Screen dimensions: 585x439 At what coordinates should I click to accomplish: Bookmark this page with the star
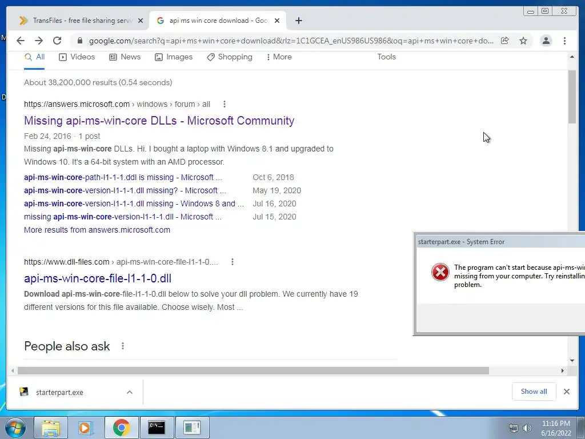[523, 41]
